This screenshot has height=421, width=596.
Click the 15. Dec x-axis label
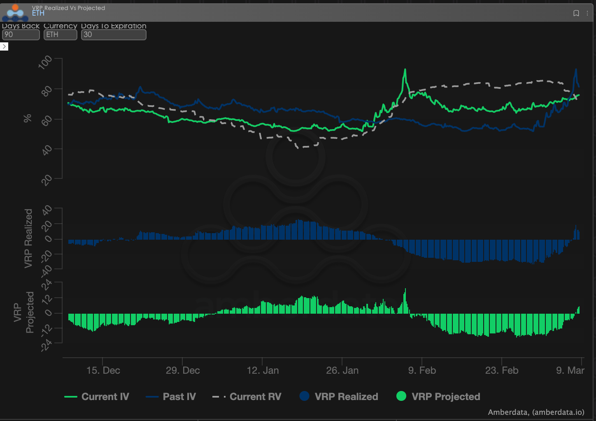click(x=103, y=370)
